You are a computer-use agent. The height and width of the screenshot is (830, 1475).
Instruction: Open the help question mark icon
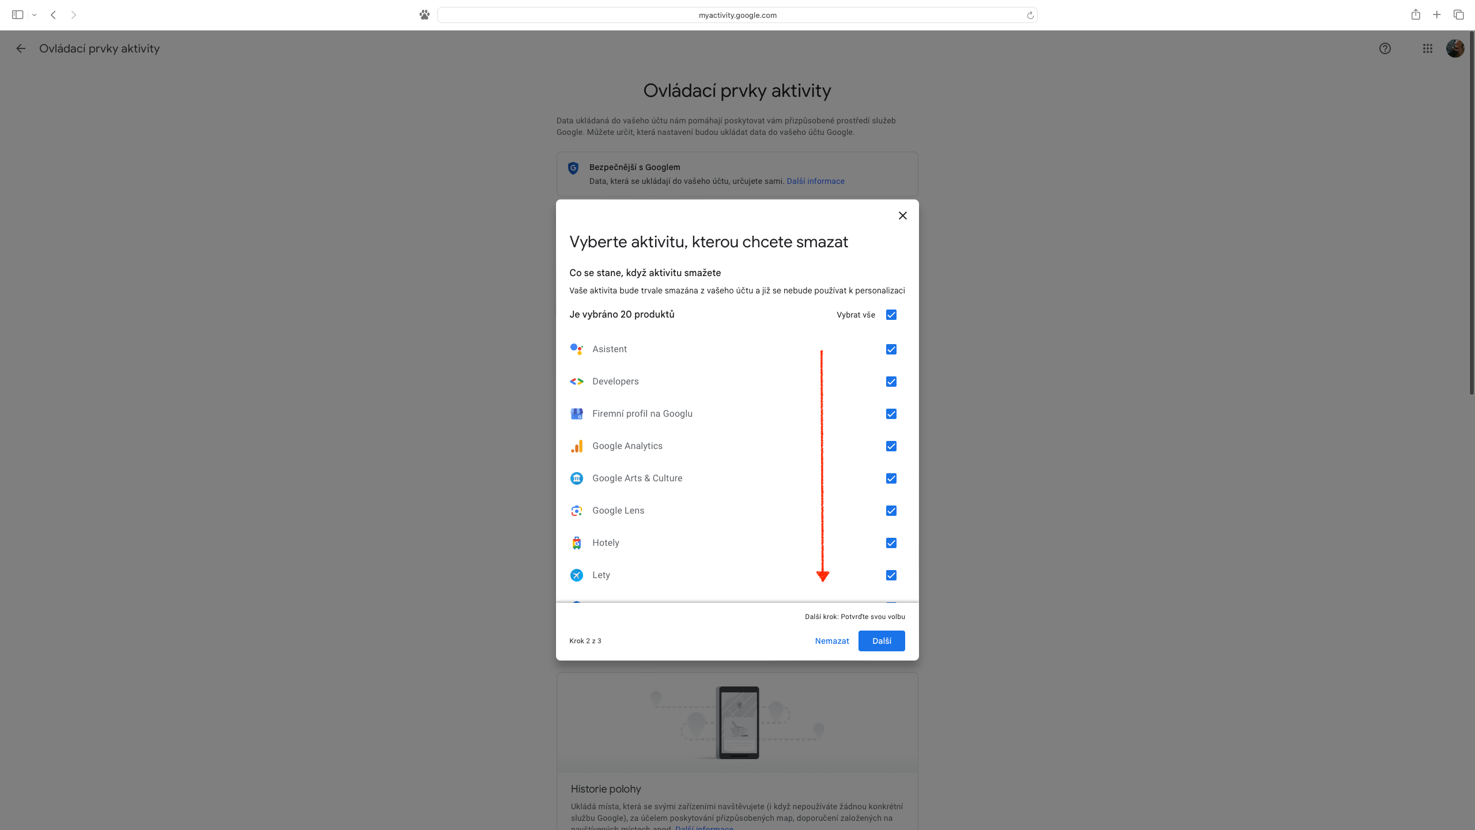tap(1385, 48)
